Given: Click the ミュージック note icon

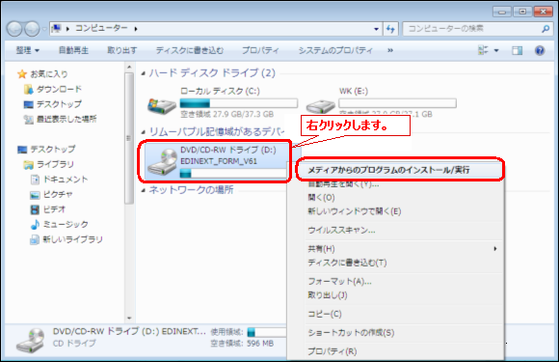Looking at the screenshot, I should (35, 225).
